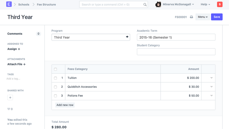Click the heart like icon
This screenshot has width=229, height=129.
click(9, 109)
